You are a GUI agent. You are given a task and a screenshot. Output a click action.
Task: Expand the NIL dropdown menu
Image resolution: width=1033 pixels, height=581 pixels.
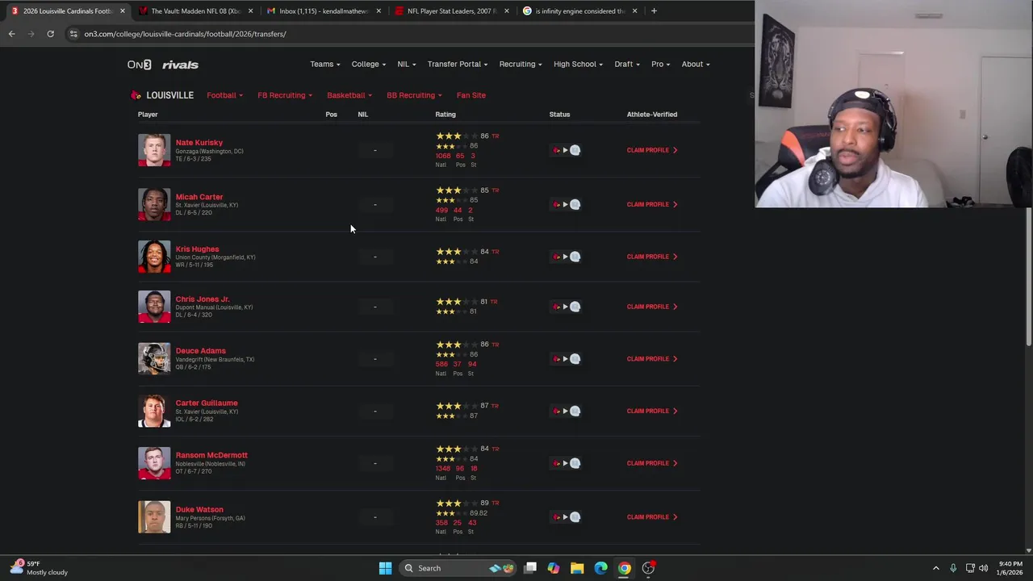coord(407,65)
